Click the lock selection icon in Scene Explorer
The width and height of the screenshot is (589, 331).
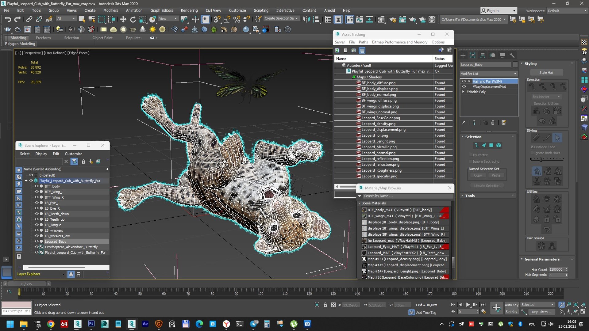83,161
